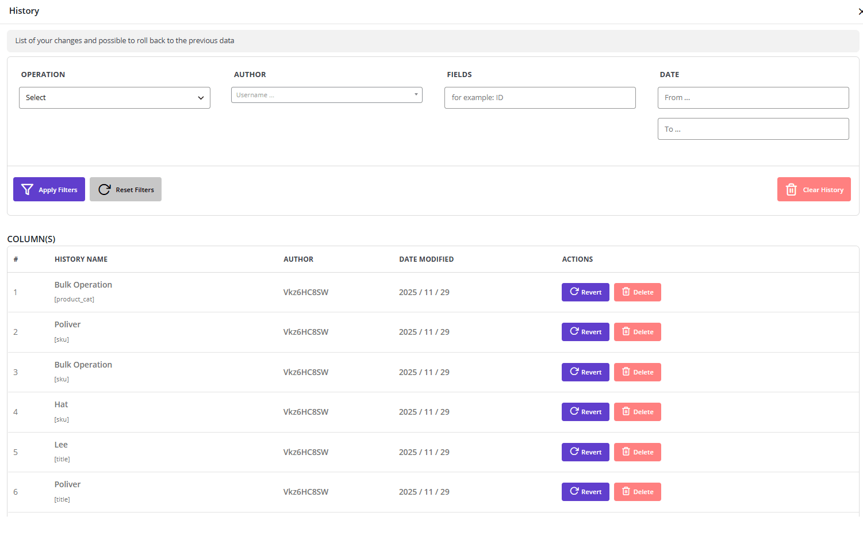Delete row 2 Poliver sku entry
The image size is (863, 539).
(637, 332)
